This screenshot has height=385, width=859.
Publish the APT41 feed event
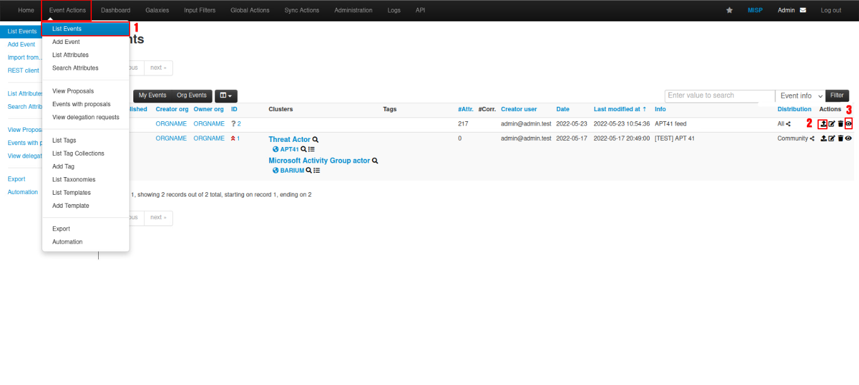coord(823,124)
